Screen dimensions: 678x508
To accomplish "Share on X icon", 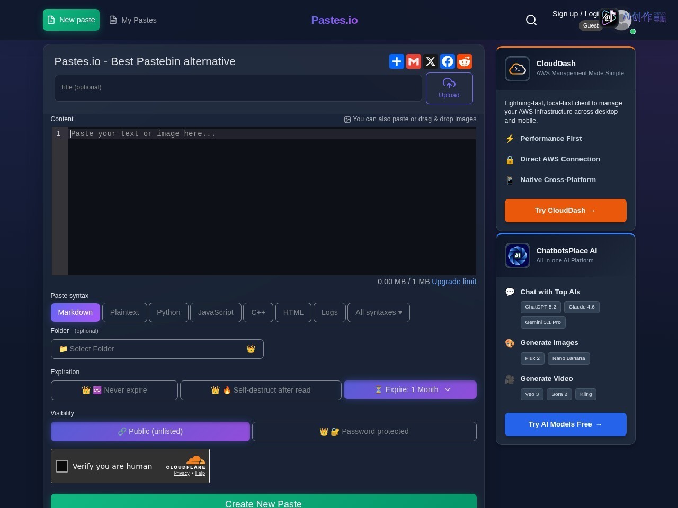I will tap(431, 61).
